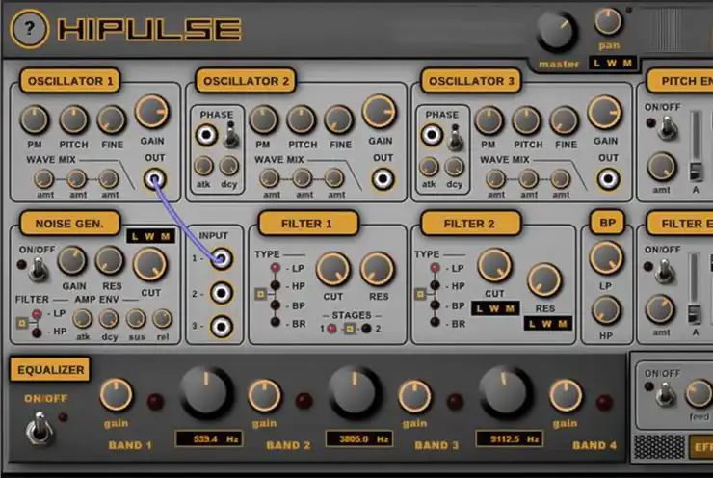
Task: Toggle Pitch Envelope ON/OFF switch
Action: pyautogui.click(x=667, y=127)
